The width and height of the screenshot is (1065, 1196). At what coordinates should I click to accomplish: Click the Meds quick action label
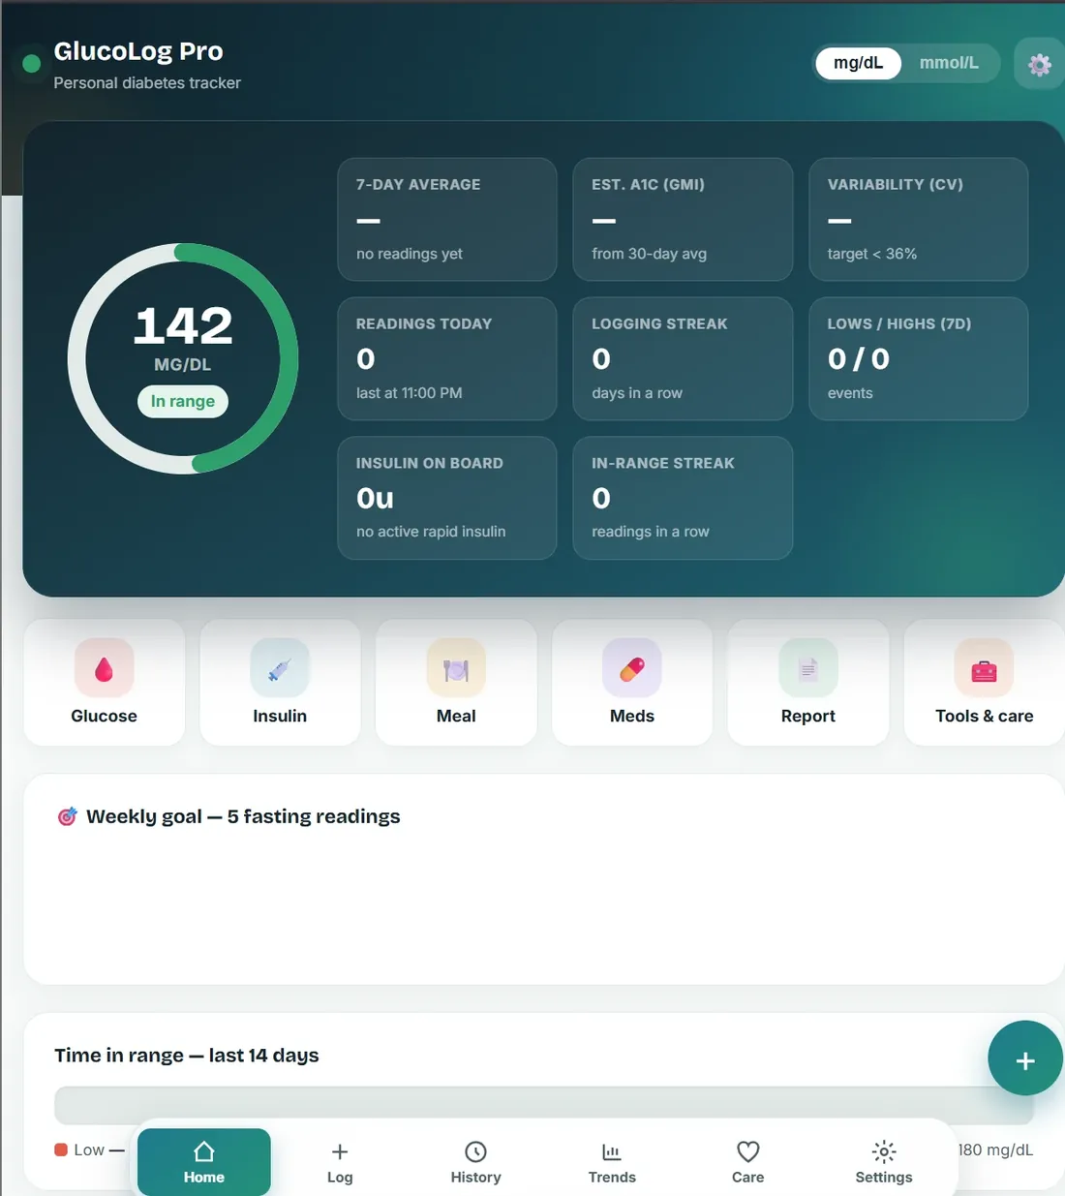(x=632, y=716)
